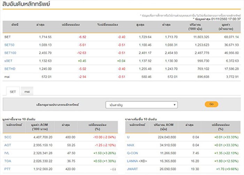Screen dimensions: 244x175
Task: Open the AOT stock link
Action: click(x=8, y=145)
